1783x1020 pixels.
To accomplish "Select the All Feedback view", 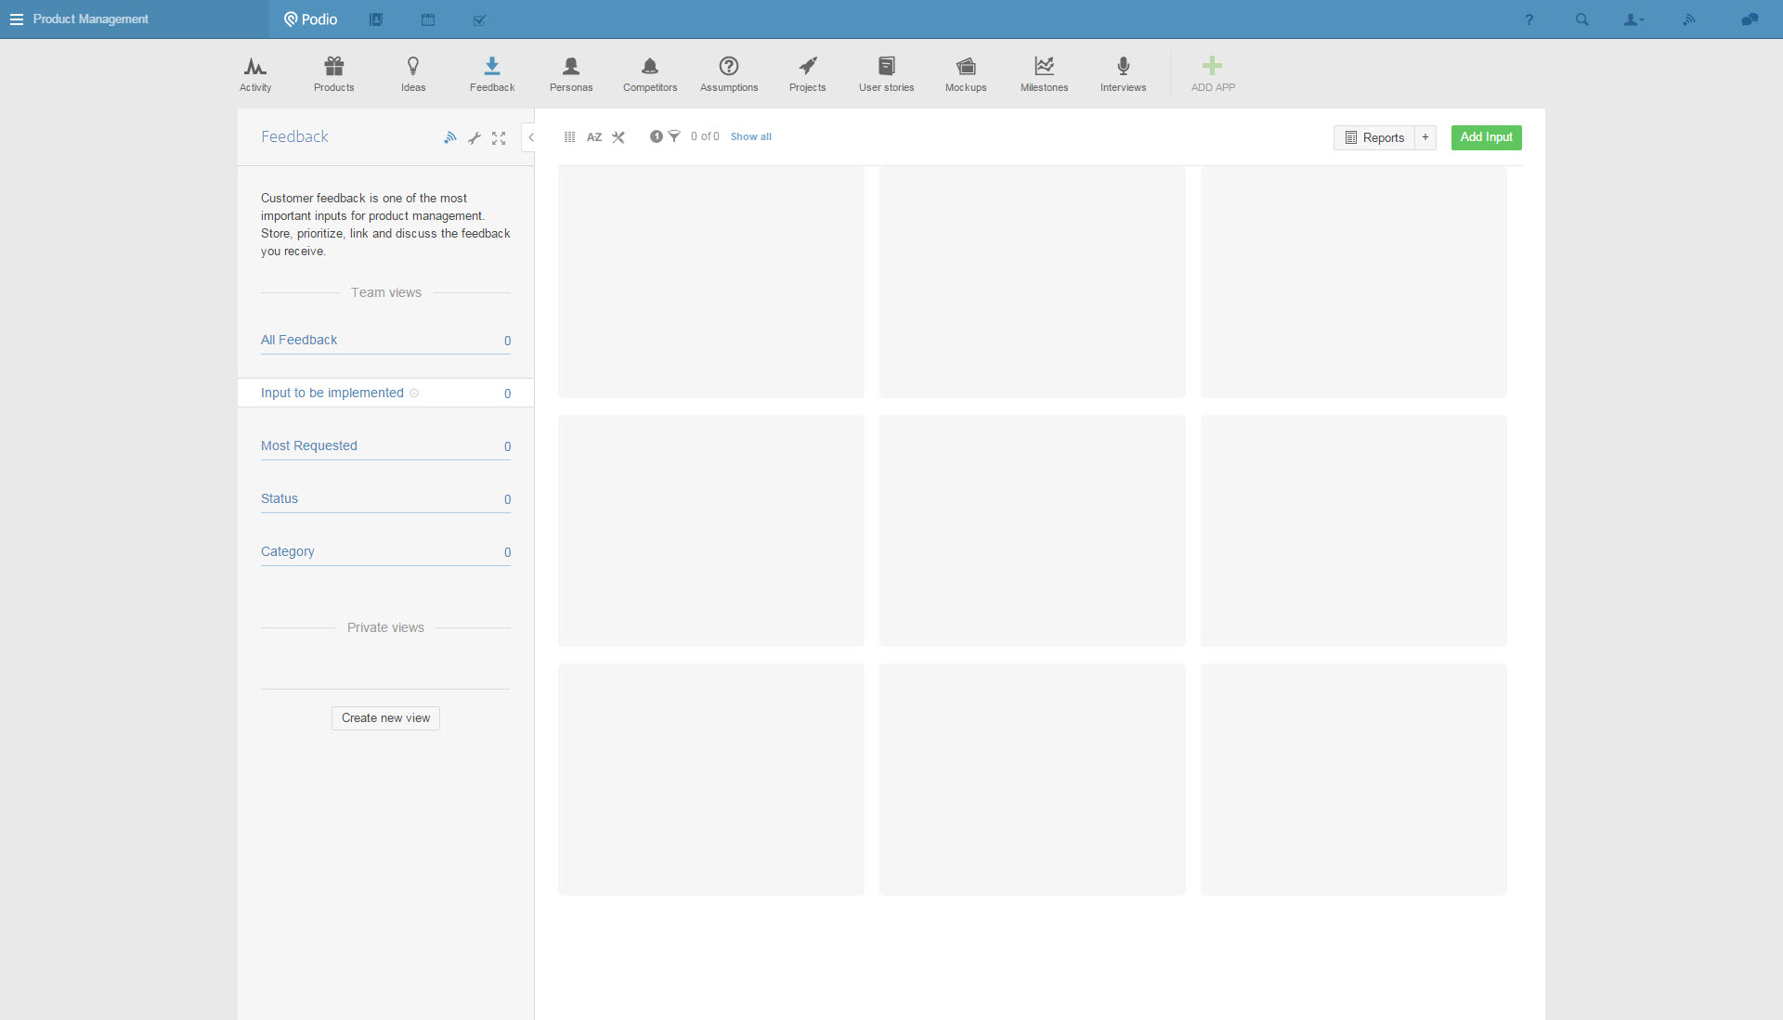I will pyautogui.click(x=299, y=340).
